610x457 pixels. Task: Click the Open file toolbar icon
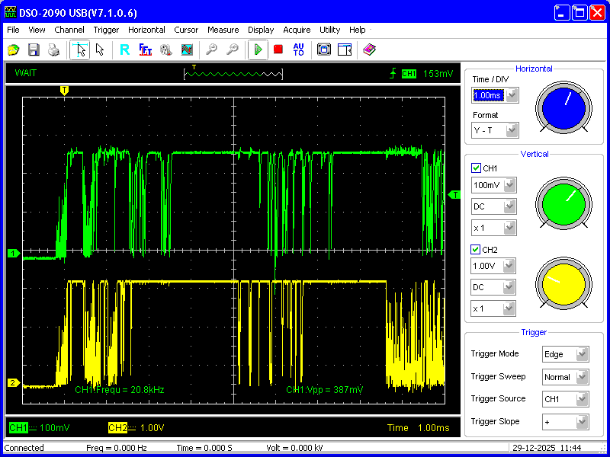(14, 50)
